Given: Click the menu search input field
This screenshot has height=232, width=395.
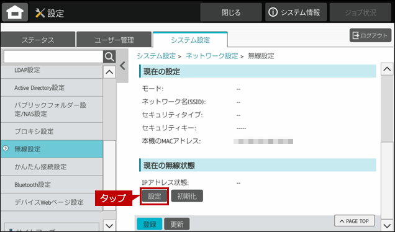Looking at the screenshot, I should tap(53, 57).
